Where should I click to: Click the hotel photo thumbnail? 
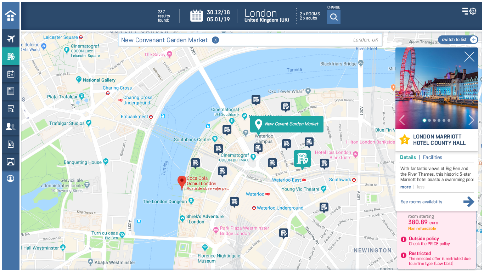(x=437, y=88)
